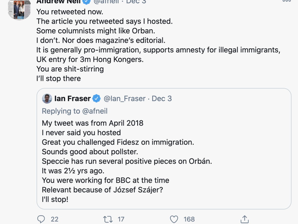Click the @afneil handle in the tweet header
Viewport: 298px width, 224px height.
pos(106,1)
